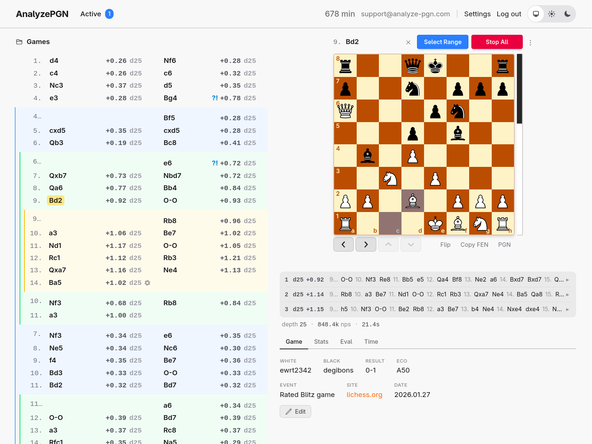Click the Select Range button
The height and width of the screenshot is (444, 592).
click(x=443, y=42)
